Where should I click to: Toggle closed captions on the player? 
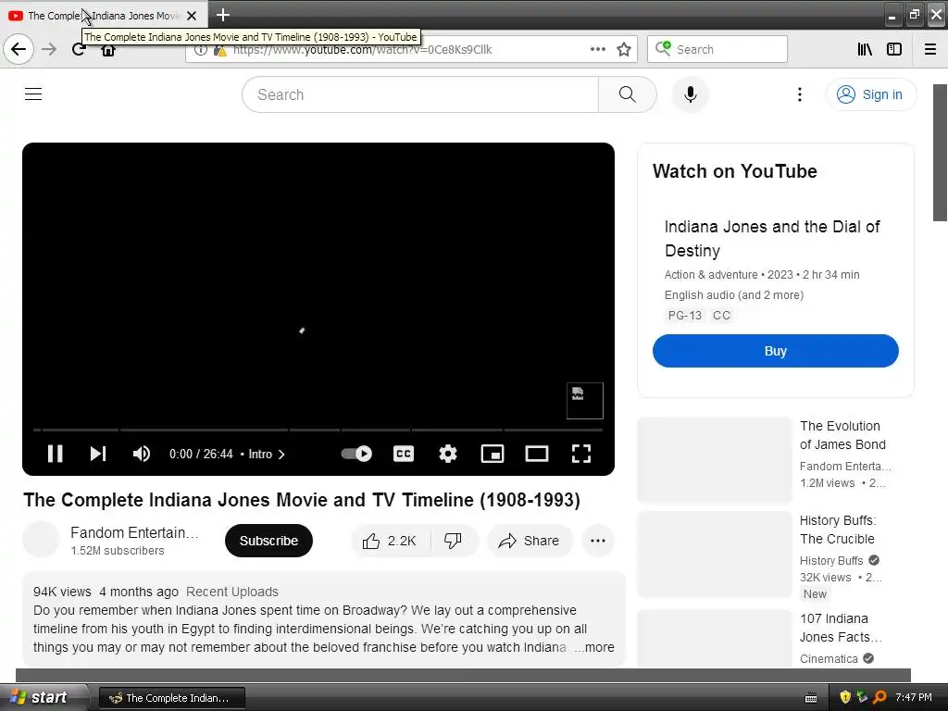tap(404, 454)
